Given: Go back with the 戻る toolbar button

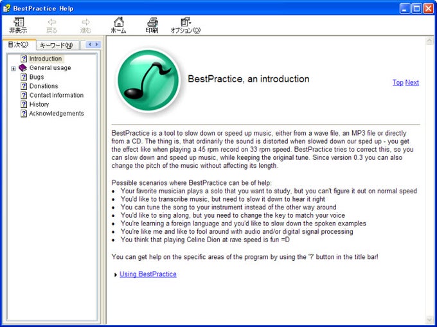Looking at the screenshot, I should click(52, 25).
